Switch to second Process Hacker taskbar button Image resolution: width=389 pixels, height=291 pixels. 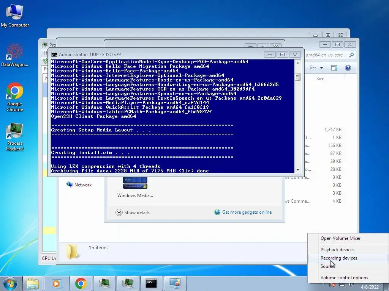(128, 283)
